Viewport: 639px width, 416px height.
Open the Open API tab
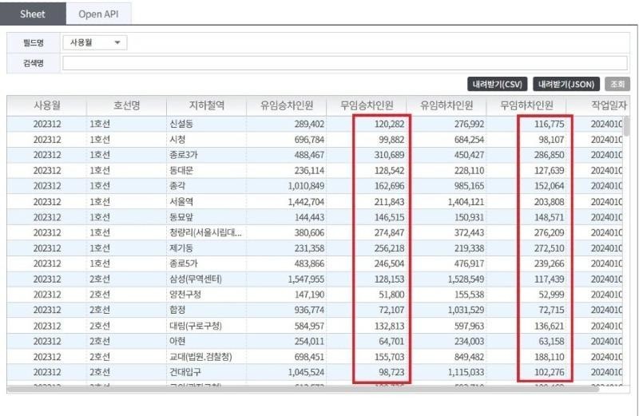(99, 14)
